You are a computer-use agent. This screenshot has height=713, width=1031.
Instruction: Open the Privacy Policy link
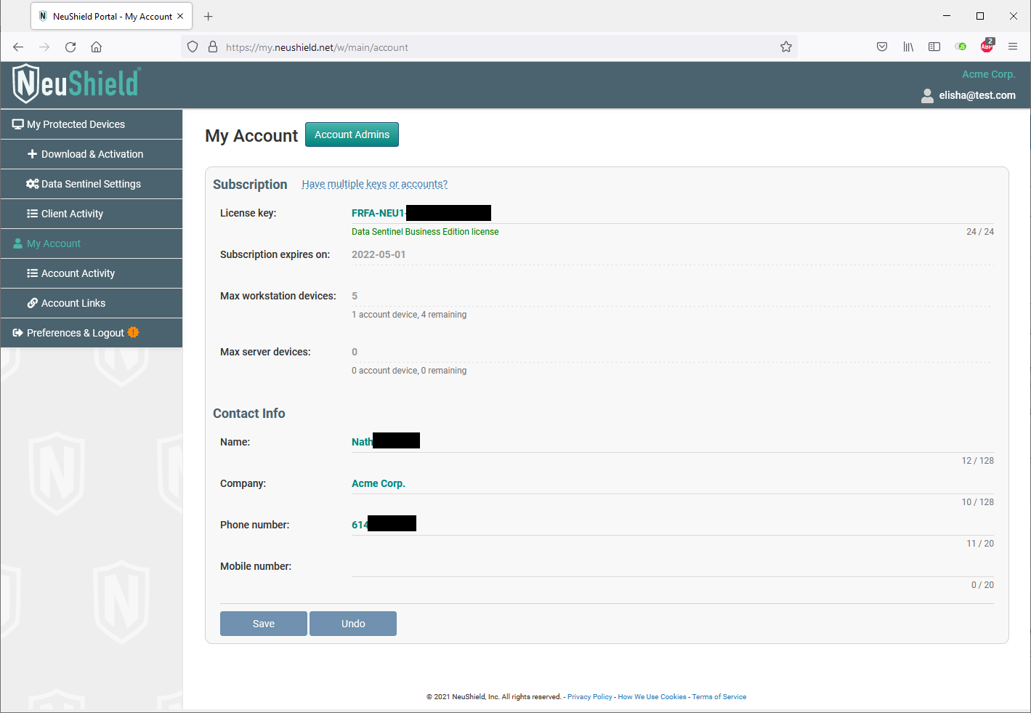tap(590, 697)
